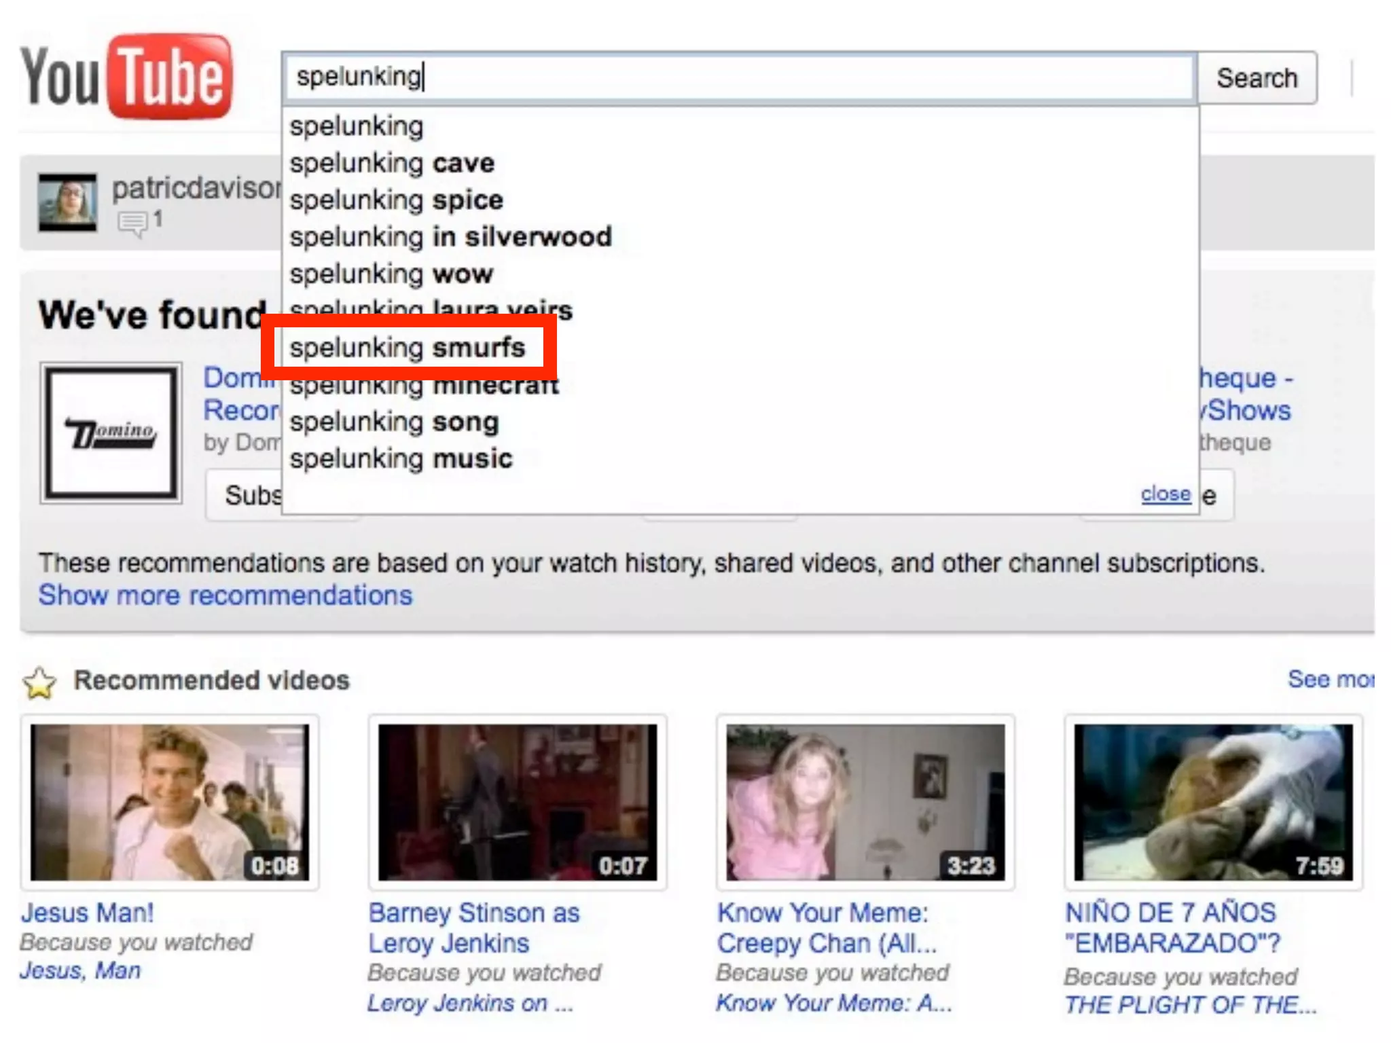Click the Search button
The image size is (1391, 1043).
(x=1257, y=78)
